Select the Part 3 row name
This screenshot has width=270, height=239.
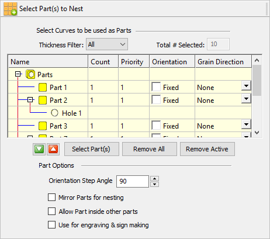coord(58,126)
